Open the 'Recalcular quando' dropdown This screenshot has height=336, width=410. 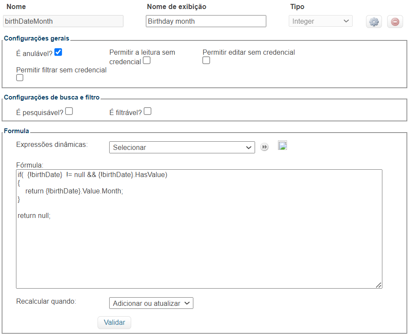(x=151, y=303)
